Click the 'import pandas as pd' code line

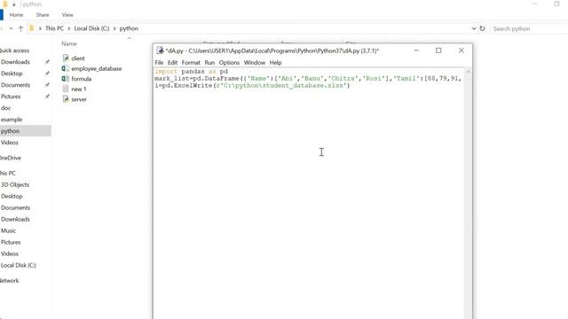[192, 72]
